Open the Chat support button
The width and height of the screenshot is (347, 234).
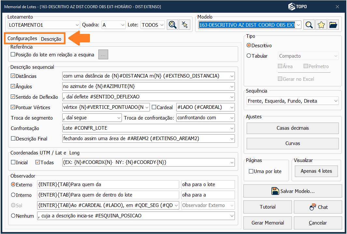(x=318, y=207)
